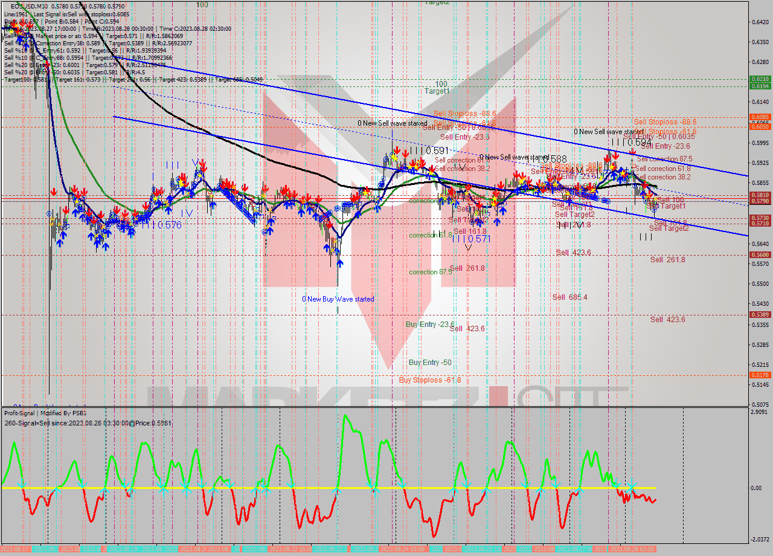Click the 'Target1' label below 100

point(437,91)
